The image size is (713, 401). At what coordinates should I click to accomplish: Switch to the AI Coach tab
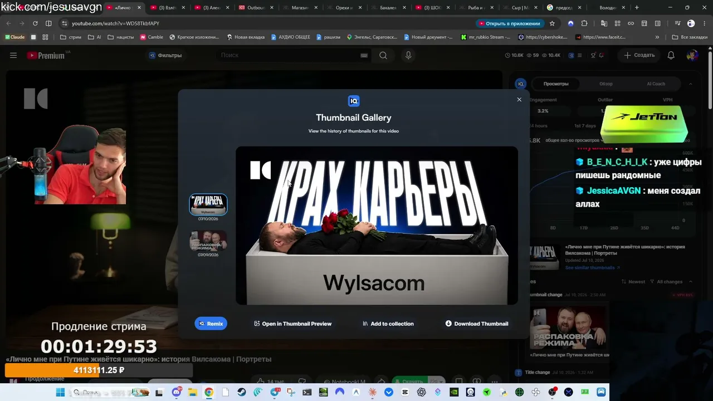656,84
